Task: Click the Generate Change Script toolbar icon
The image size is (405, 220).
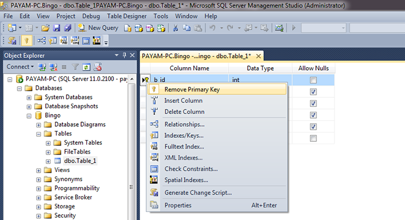Action: coord(12,41)
